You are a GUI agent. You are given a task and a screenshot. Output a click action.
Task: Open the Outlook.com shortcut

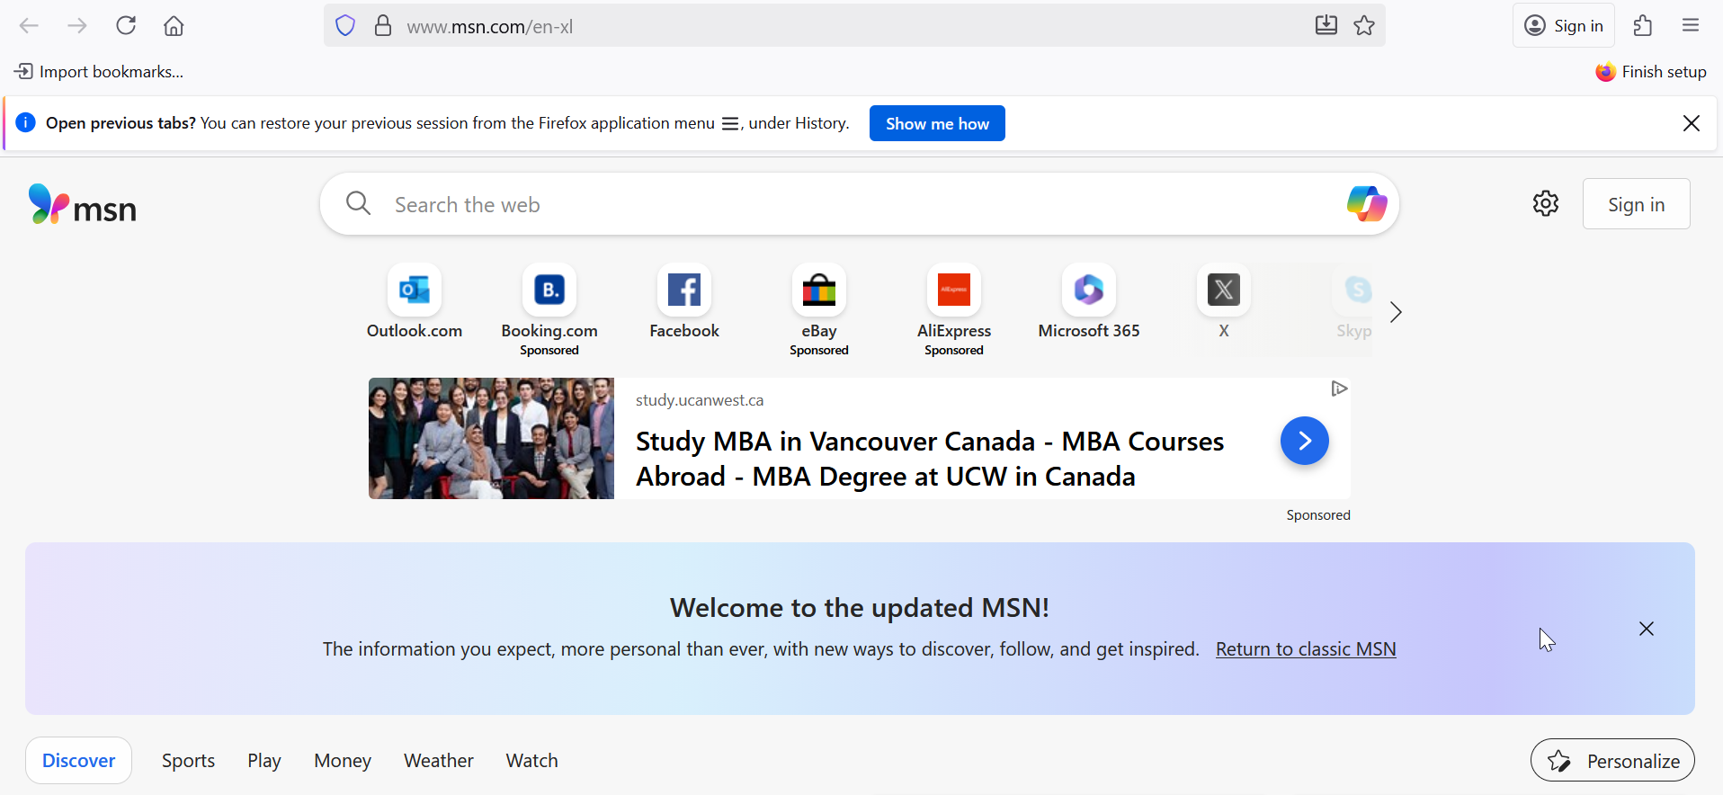(415, 290)
